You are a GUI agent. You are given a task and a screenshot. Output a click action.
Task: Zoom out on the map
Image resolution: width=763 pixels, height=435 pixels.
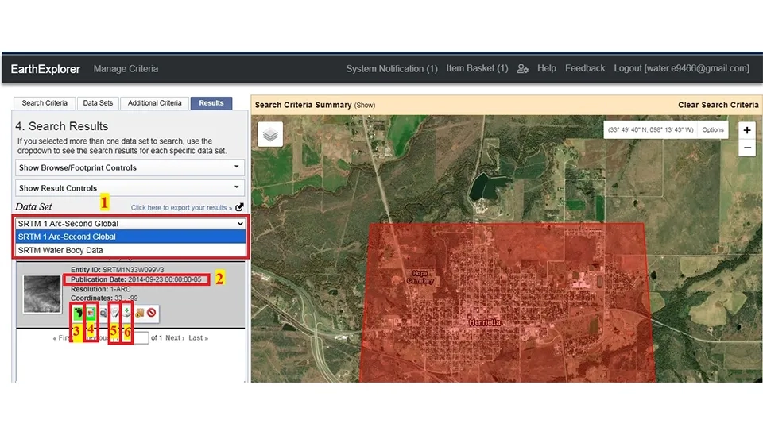[x=747, y=148]
